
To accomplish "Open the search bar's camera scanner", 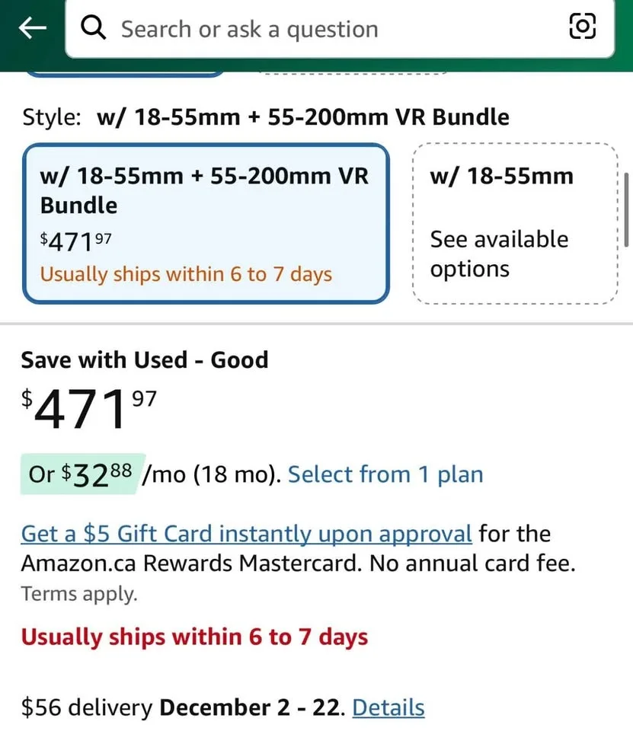I will pos(583,26).
